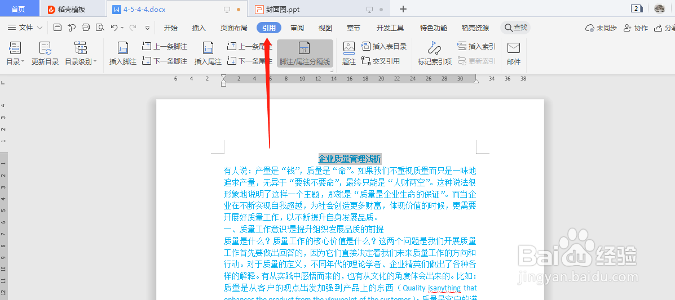Click 插入表目录 (Insert Table of Figures)
Image resolution: width=675 pixels, height=300 pixels.
(x=384, y=46)
